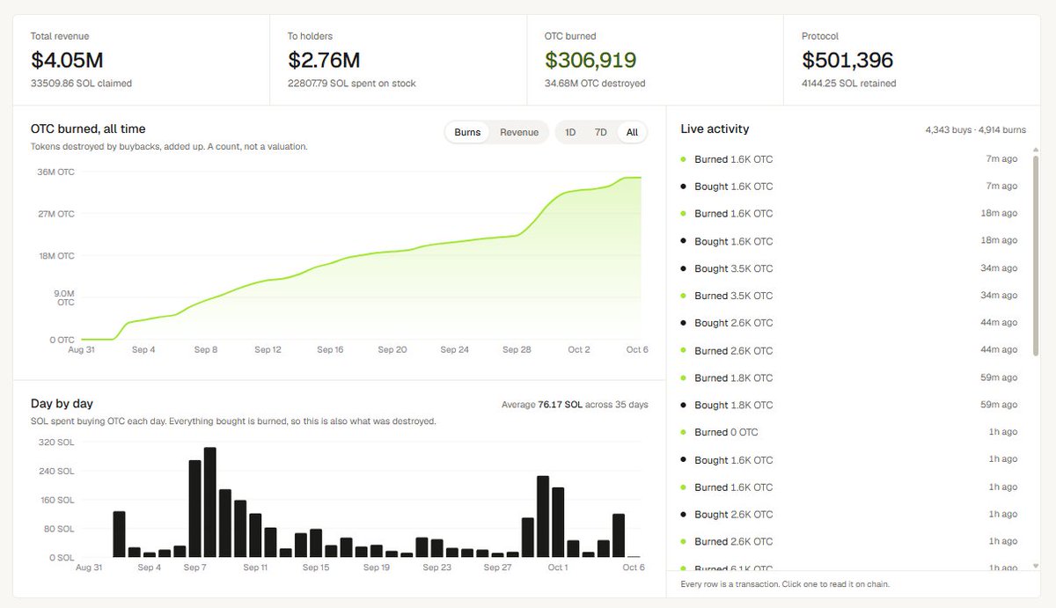
Task: Open the Burned 1.6K OTC row from 18m ago
Action: 849,214
